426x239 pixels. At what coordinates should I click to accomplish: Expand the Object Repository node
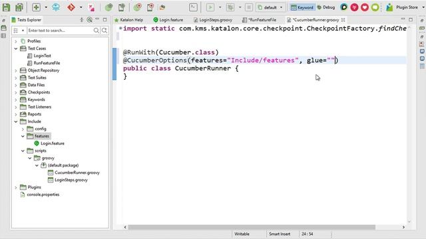click(x=16, y=70)
